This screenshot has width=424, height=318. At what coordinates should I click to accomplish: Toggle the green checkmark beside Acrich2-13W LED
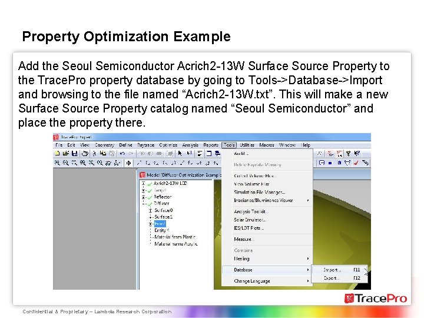click(150, 184)
